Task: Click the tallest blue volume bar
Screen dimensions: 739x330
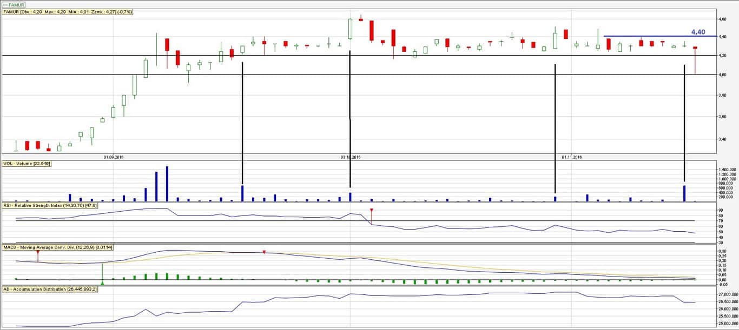Action: (167, 184)
